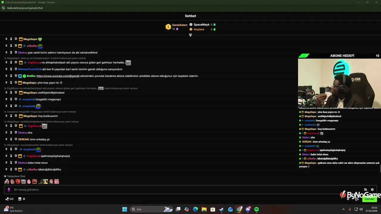Open Anylera's leaderboard entry

(x=203, y=29)
